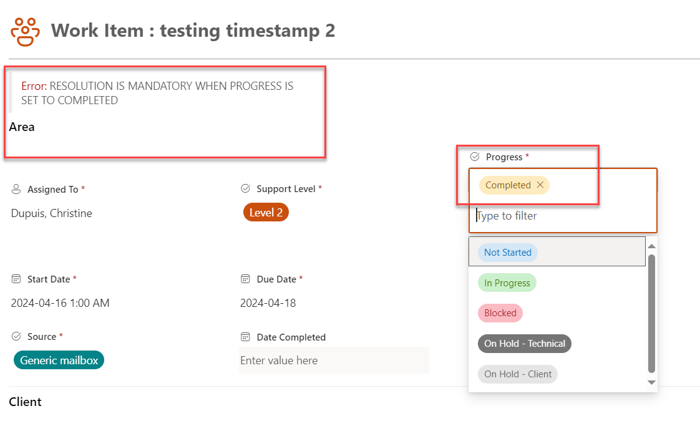Click the Due Date calendar icon
This screenshot has width=700, height=421.
point(246,279)
